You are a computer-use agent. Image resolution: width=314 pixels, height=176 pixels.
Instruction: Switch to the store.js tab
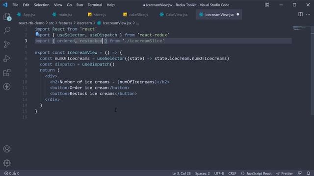(100, 15)
